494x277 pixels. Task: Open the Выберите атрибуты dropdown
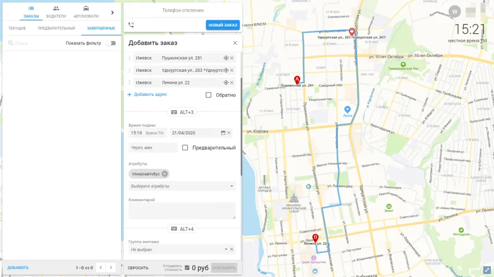[x=182, y=186]
